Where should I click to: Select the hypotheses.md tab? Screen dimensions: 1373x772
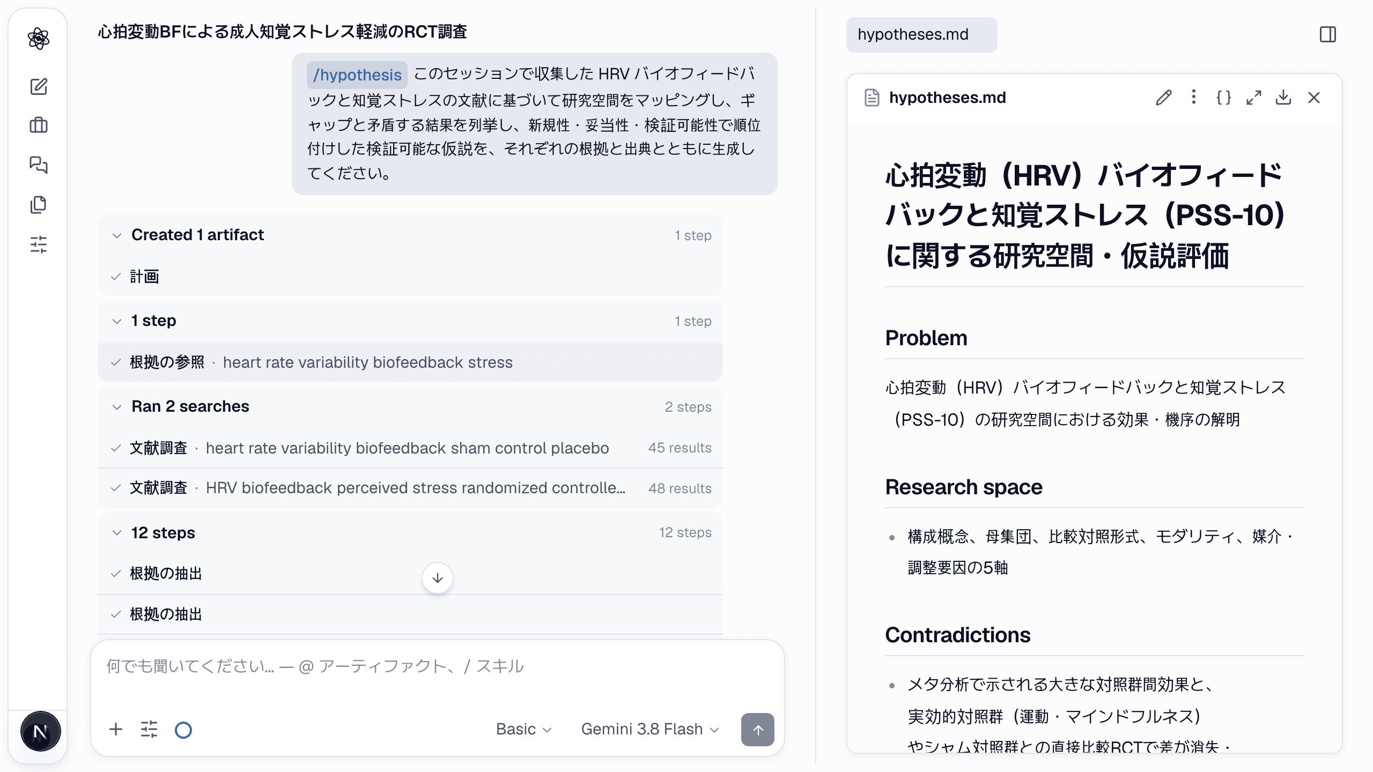921,34
